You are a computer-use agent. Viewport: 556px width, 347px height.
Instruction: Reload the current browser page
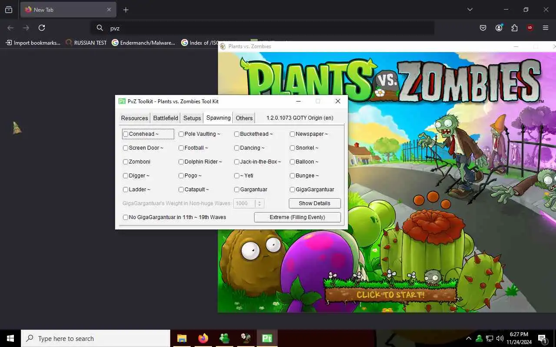[x=42, y=28]
